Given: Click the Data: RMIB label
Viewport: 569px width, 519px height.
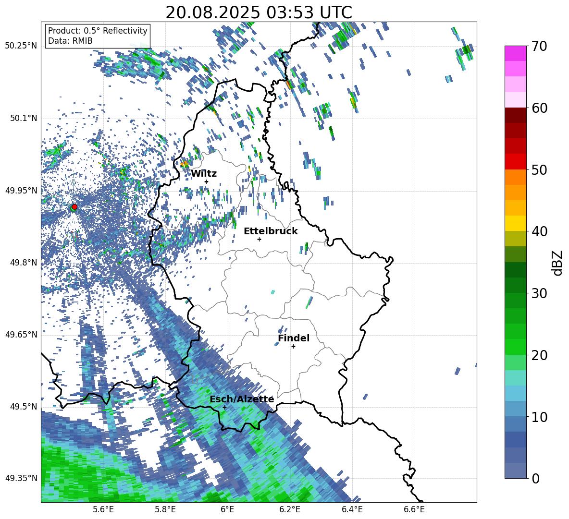Looking at the screenshot, I should coord(70,41).
